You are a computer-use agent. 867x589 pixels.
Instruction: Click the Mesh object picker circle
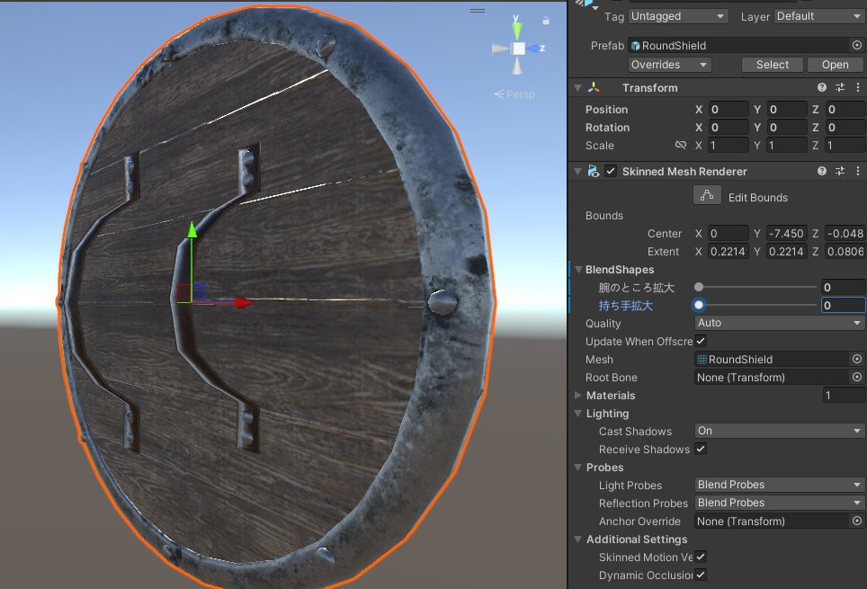point(857,359)
